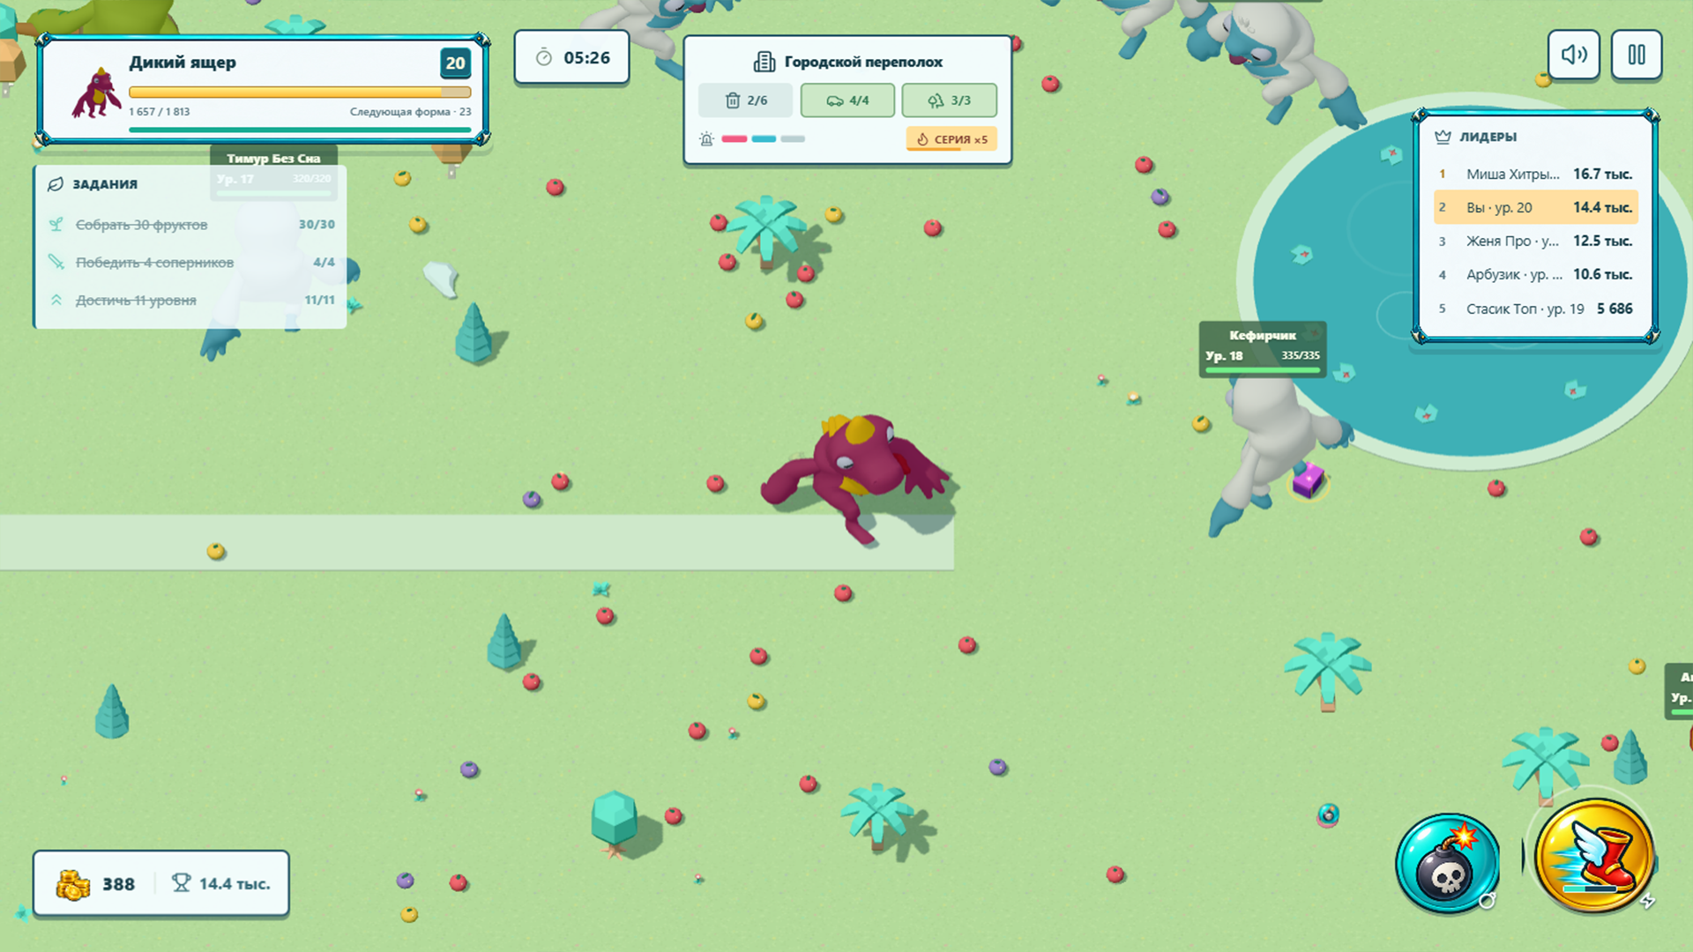Click the Собрать 30 фруктов task
The image size is (1693, 952).
pos(190,225)
